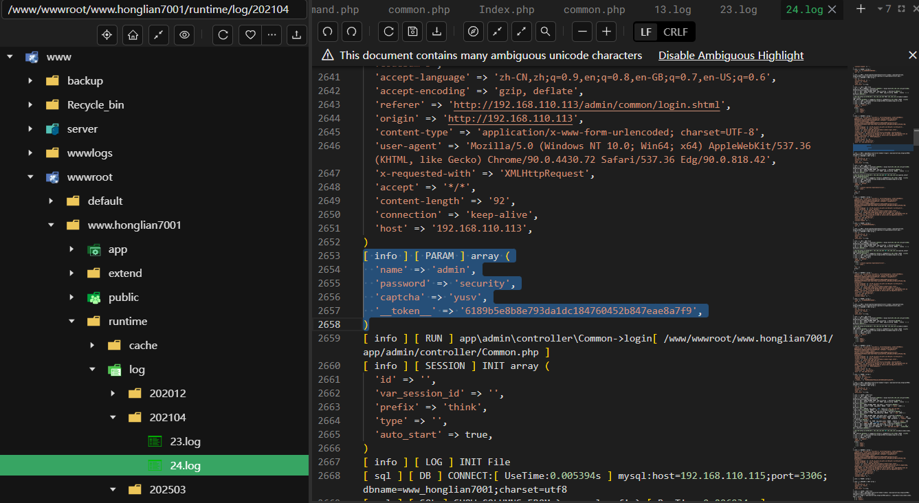Save the file with the editor's disk icon

(x=412, y=31)
